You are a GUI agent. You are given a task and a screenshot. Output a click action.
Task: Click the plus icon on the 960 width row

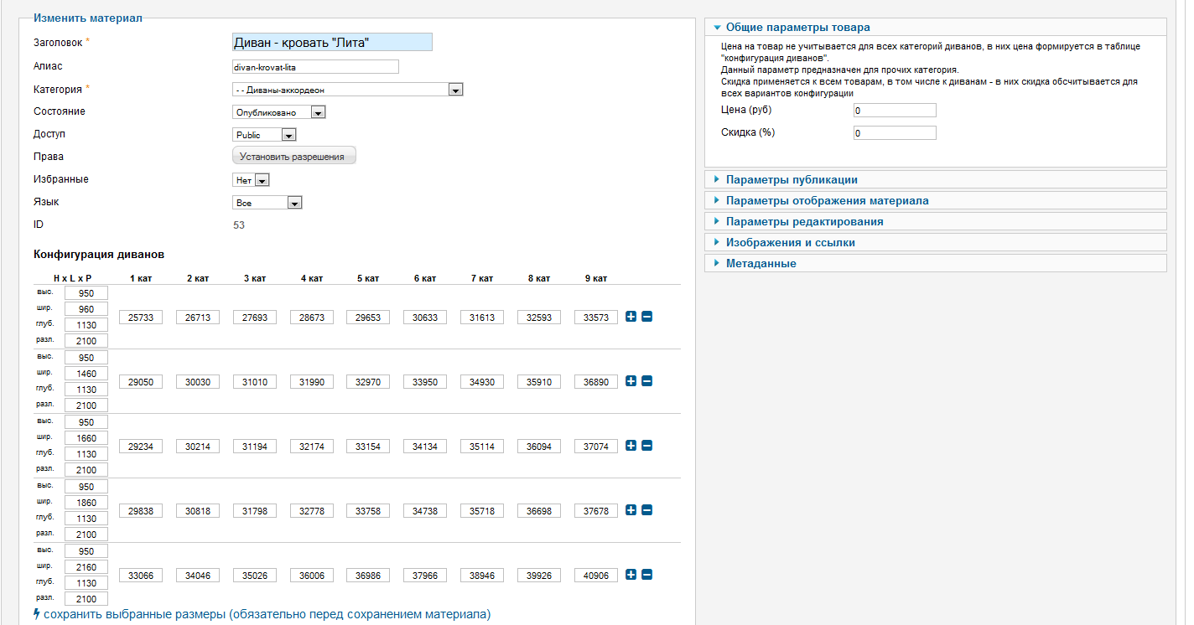631,317
